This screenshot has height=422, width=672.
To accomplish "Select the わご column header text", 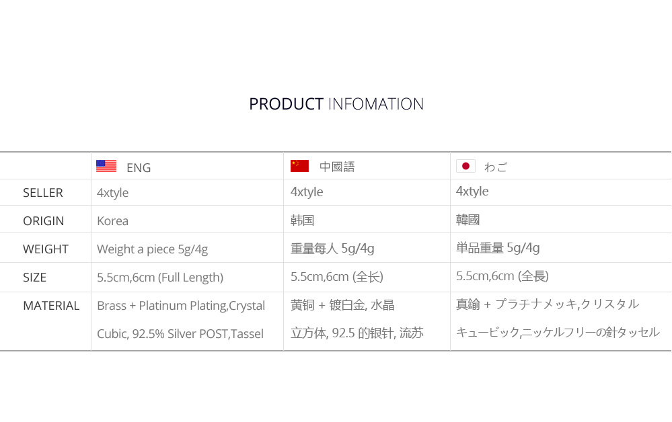I will pyautogui.click(x=496, y=167).
